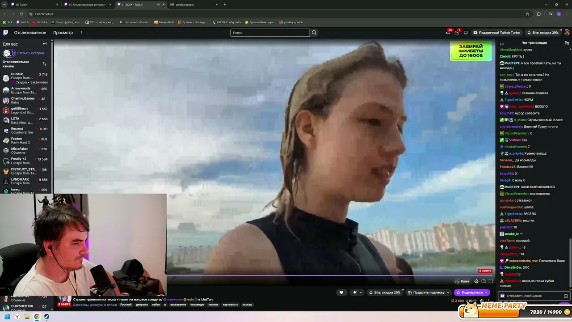Click the heart follow button
Image resolution: width=572 pixels, height=322 pixels.
pos(341,292)
